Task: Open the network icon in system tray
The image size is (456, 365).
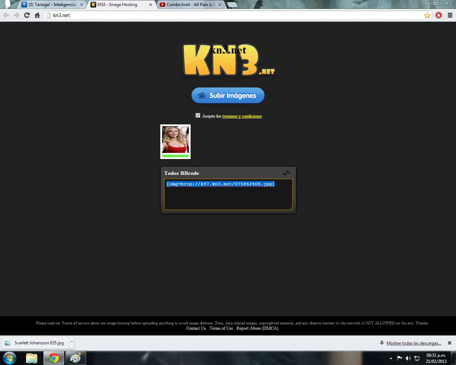Action: (x=417, y=358)
